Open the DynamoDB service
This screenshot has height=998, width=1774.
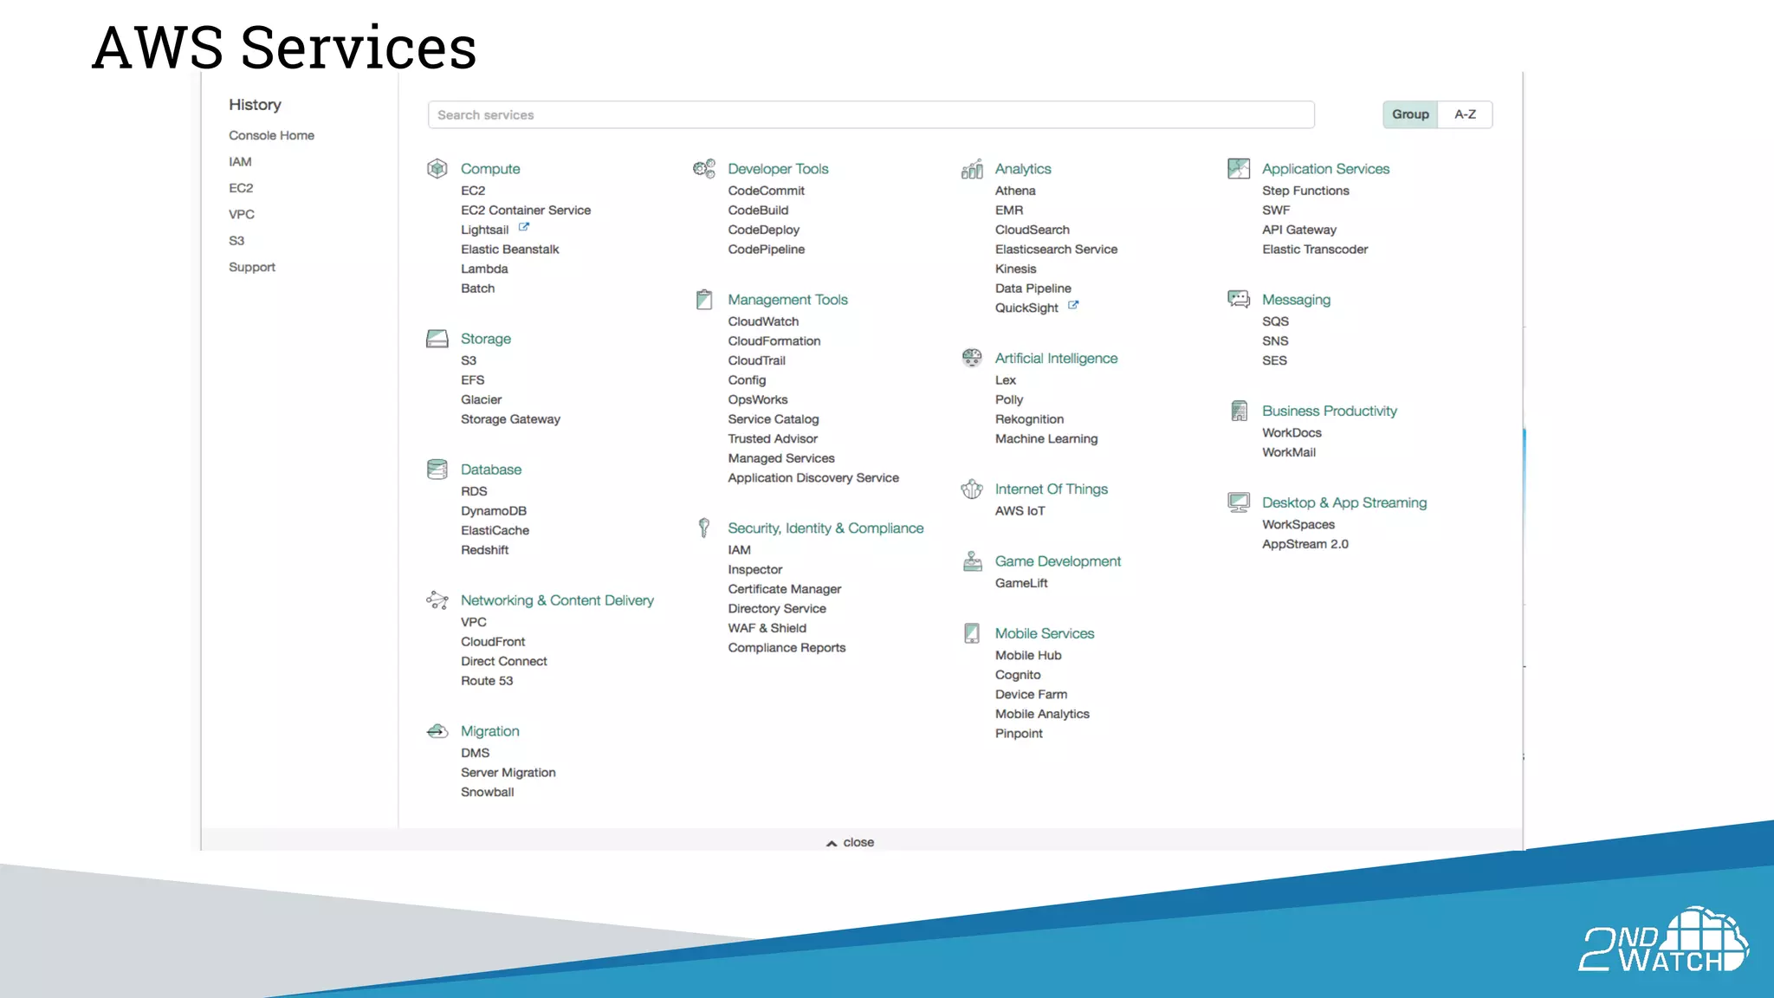[494, 510]
